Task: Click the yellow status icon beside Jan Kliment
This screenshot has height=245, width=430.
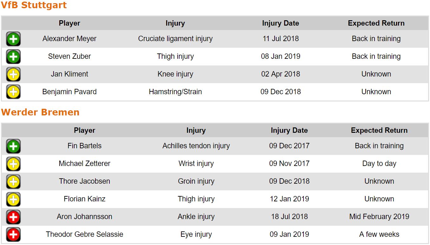Action: pos(13,75)
